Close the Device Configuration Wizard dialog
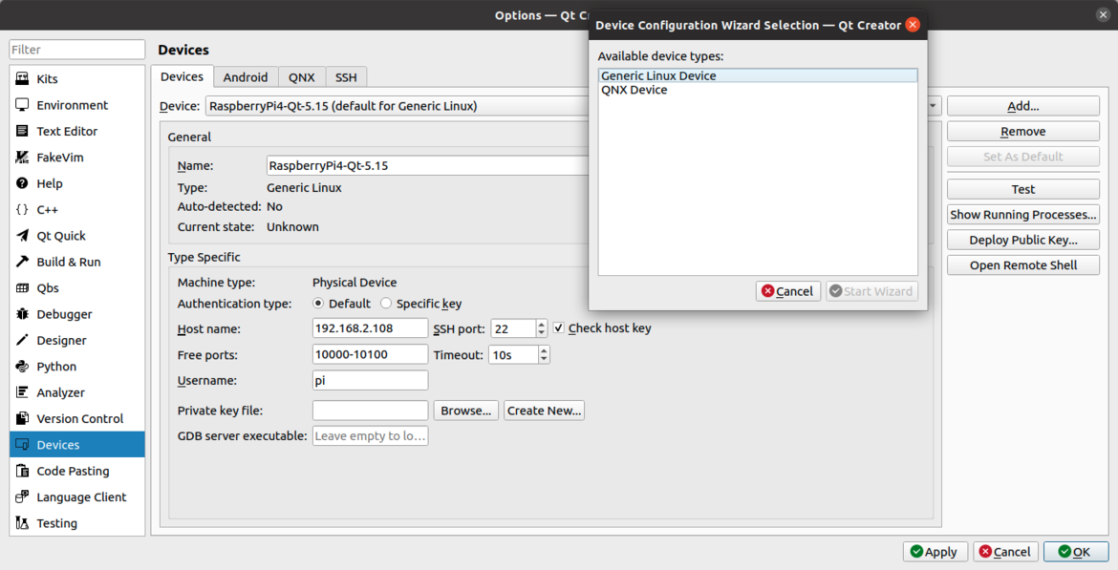 point(912,25)
